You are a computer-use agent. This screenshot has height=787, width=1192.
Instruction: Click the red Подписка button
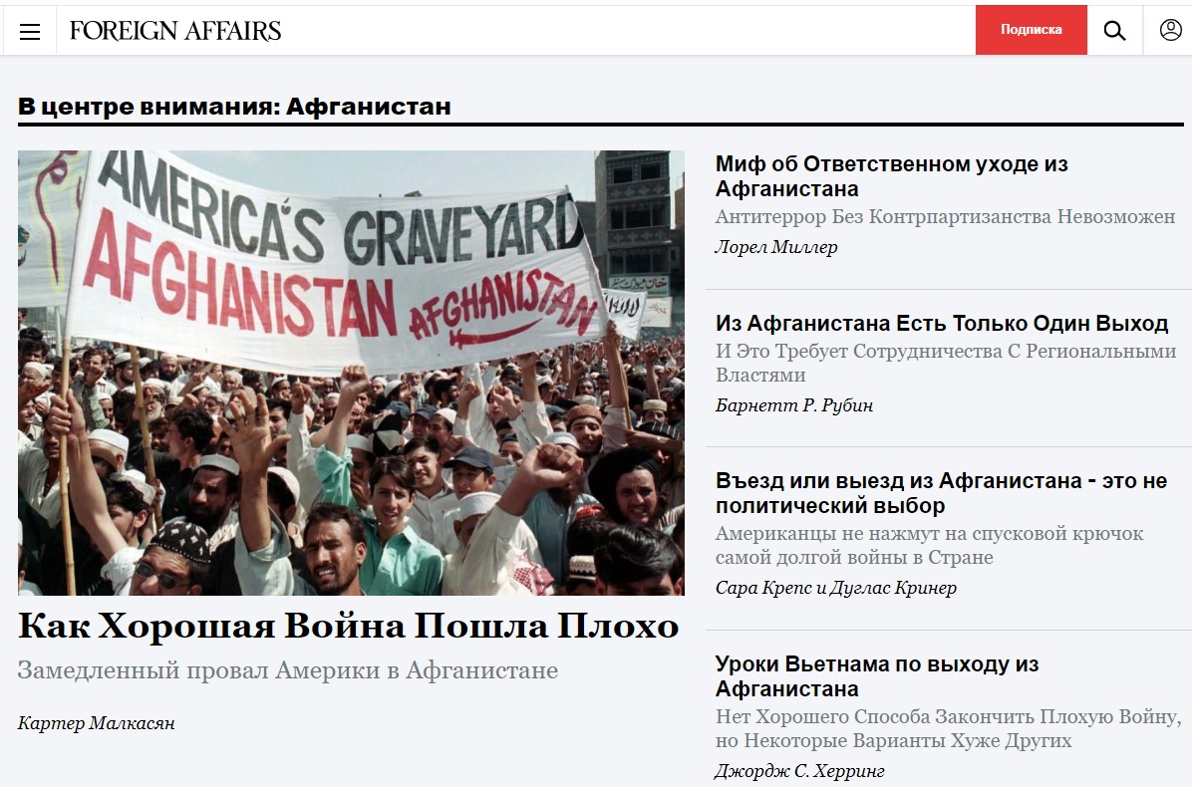pyautogui.click(x=1031, y=30)
